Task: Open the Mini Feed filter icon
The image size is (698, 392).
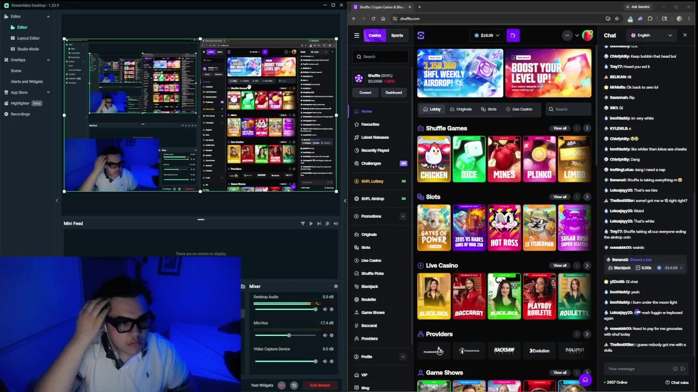Action: point(303,223)
